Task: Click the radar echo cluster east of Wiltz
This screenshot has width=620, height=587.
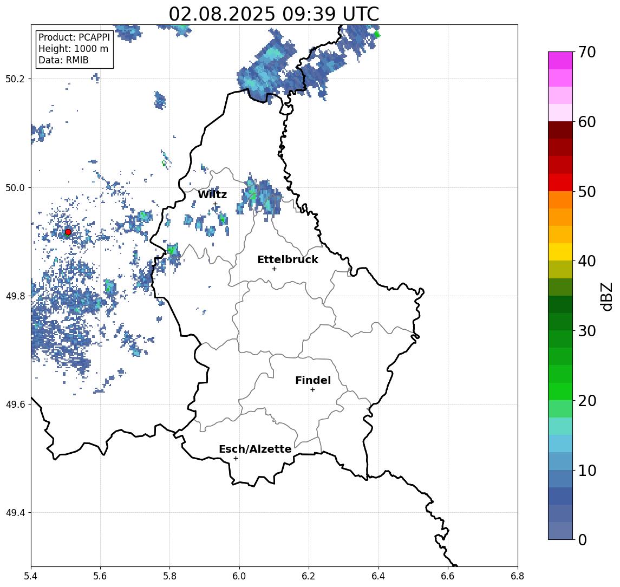Action: coord(260,197)
